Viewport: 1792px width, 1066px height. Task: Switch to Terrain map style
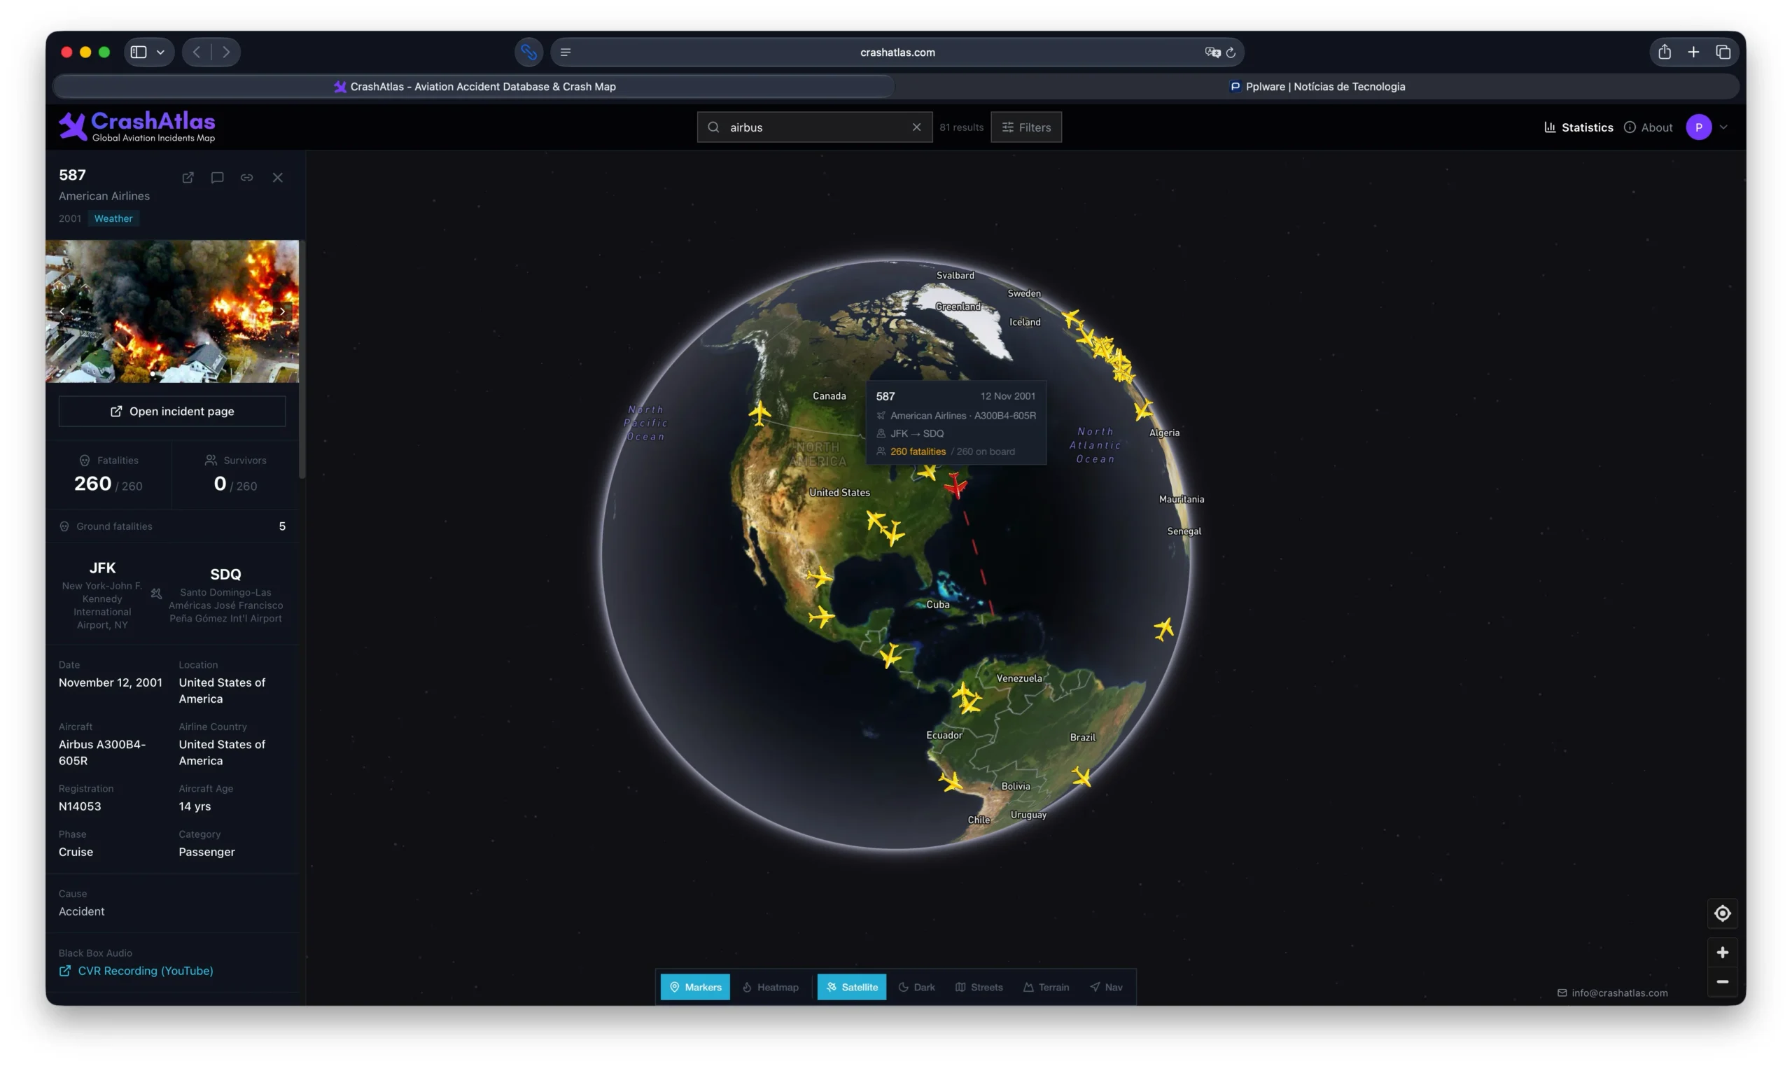(x=1046, y=988)
